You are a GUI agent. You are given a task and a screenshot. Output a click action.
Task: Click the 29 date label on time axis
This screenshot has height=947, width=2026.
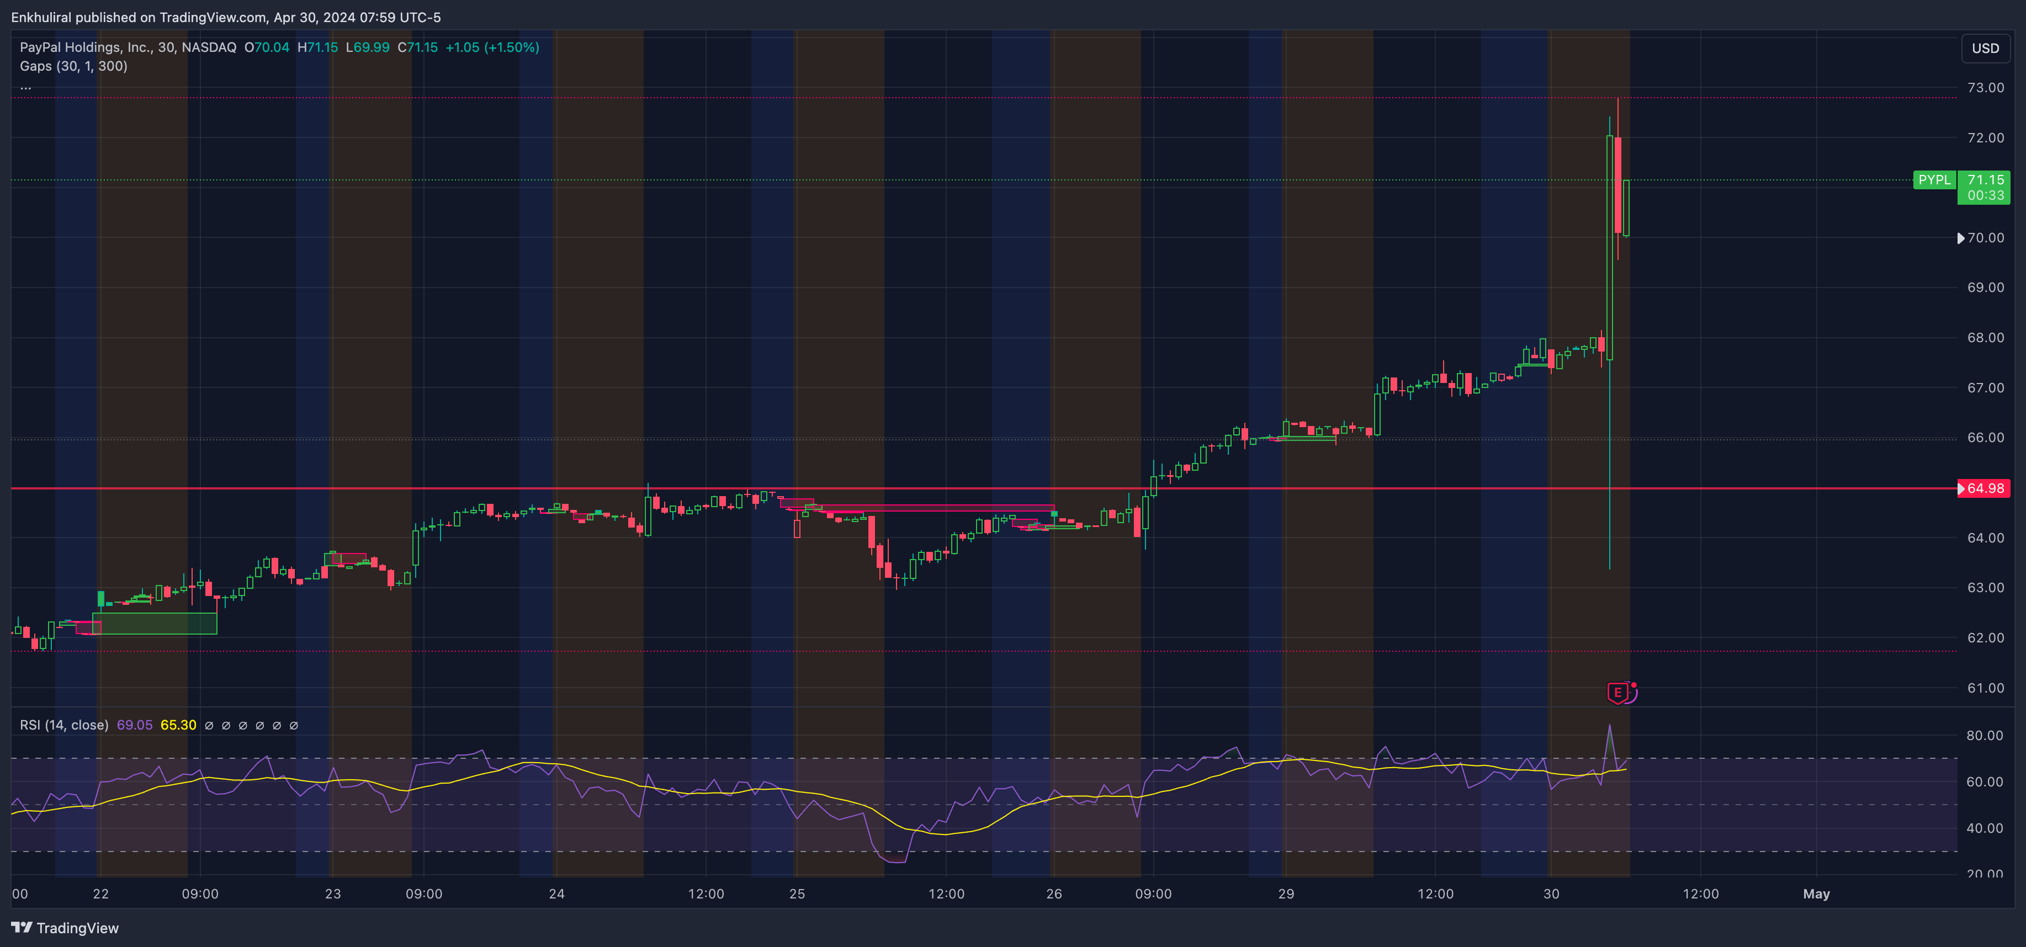pyautogui.click(x=1286, y=893)
